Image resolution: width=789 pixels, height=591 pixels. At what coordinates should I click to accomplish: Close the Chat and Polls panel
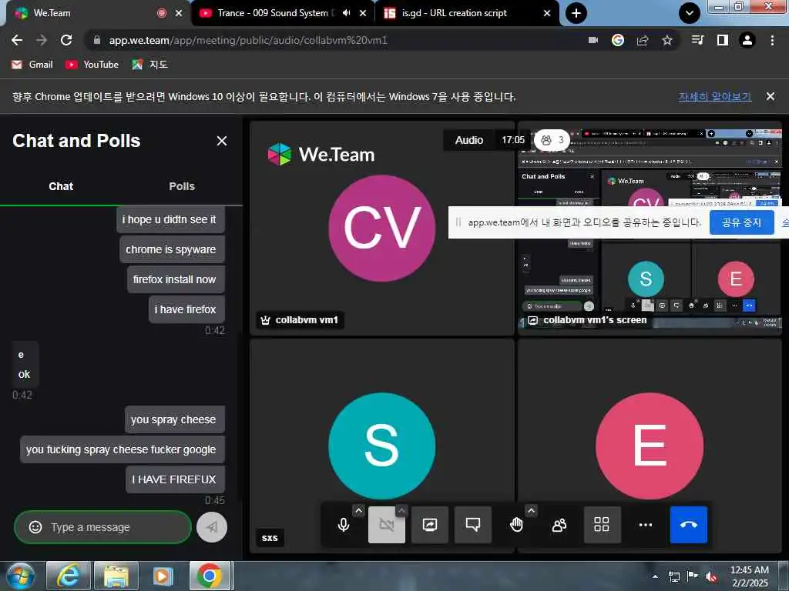[221, 141]
